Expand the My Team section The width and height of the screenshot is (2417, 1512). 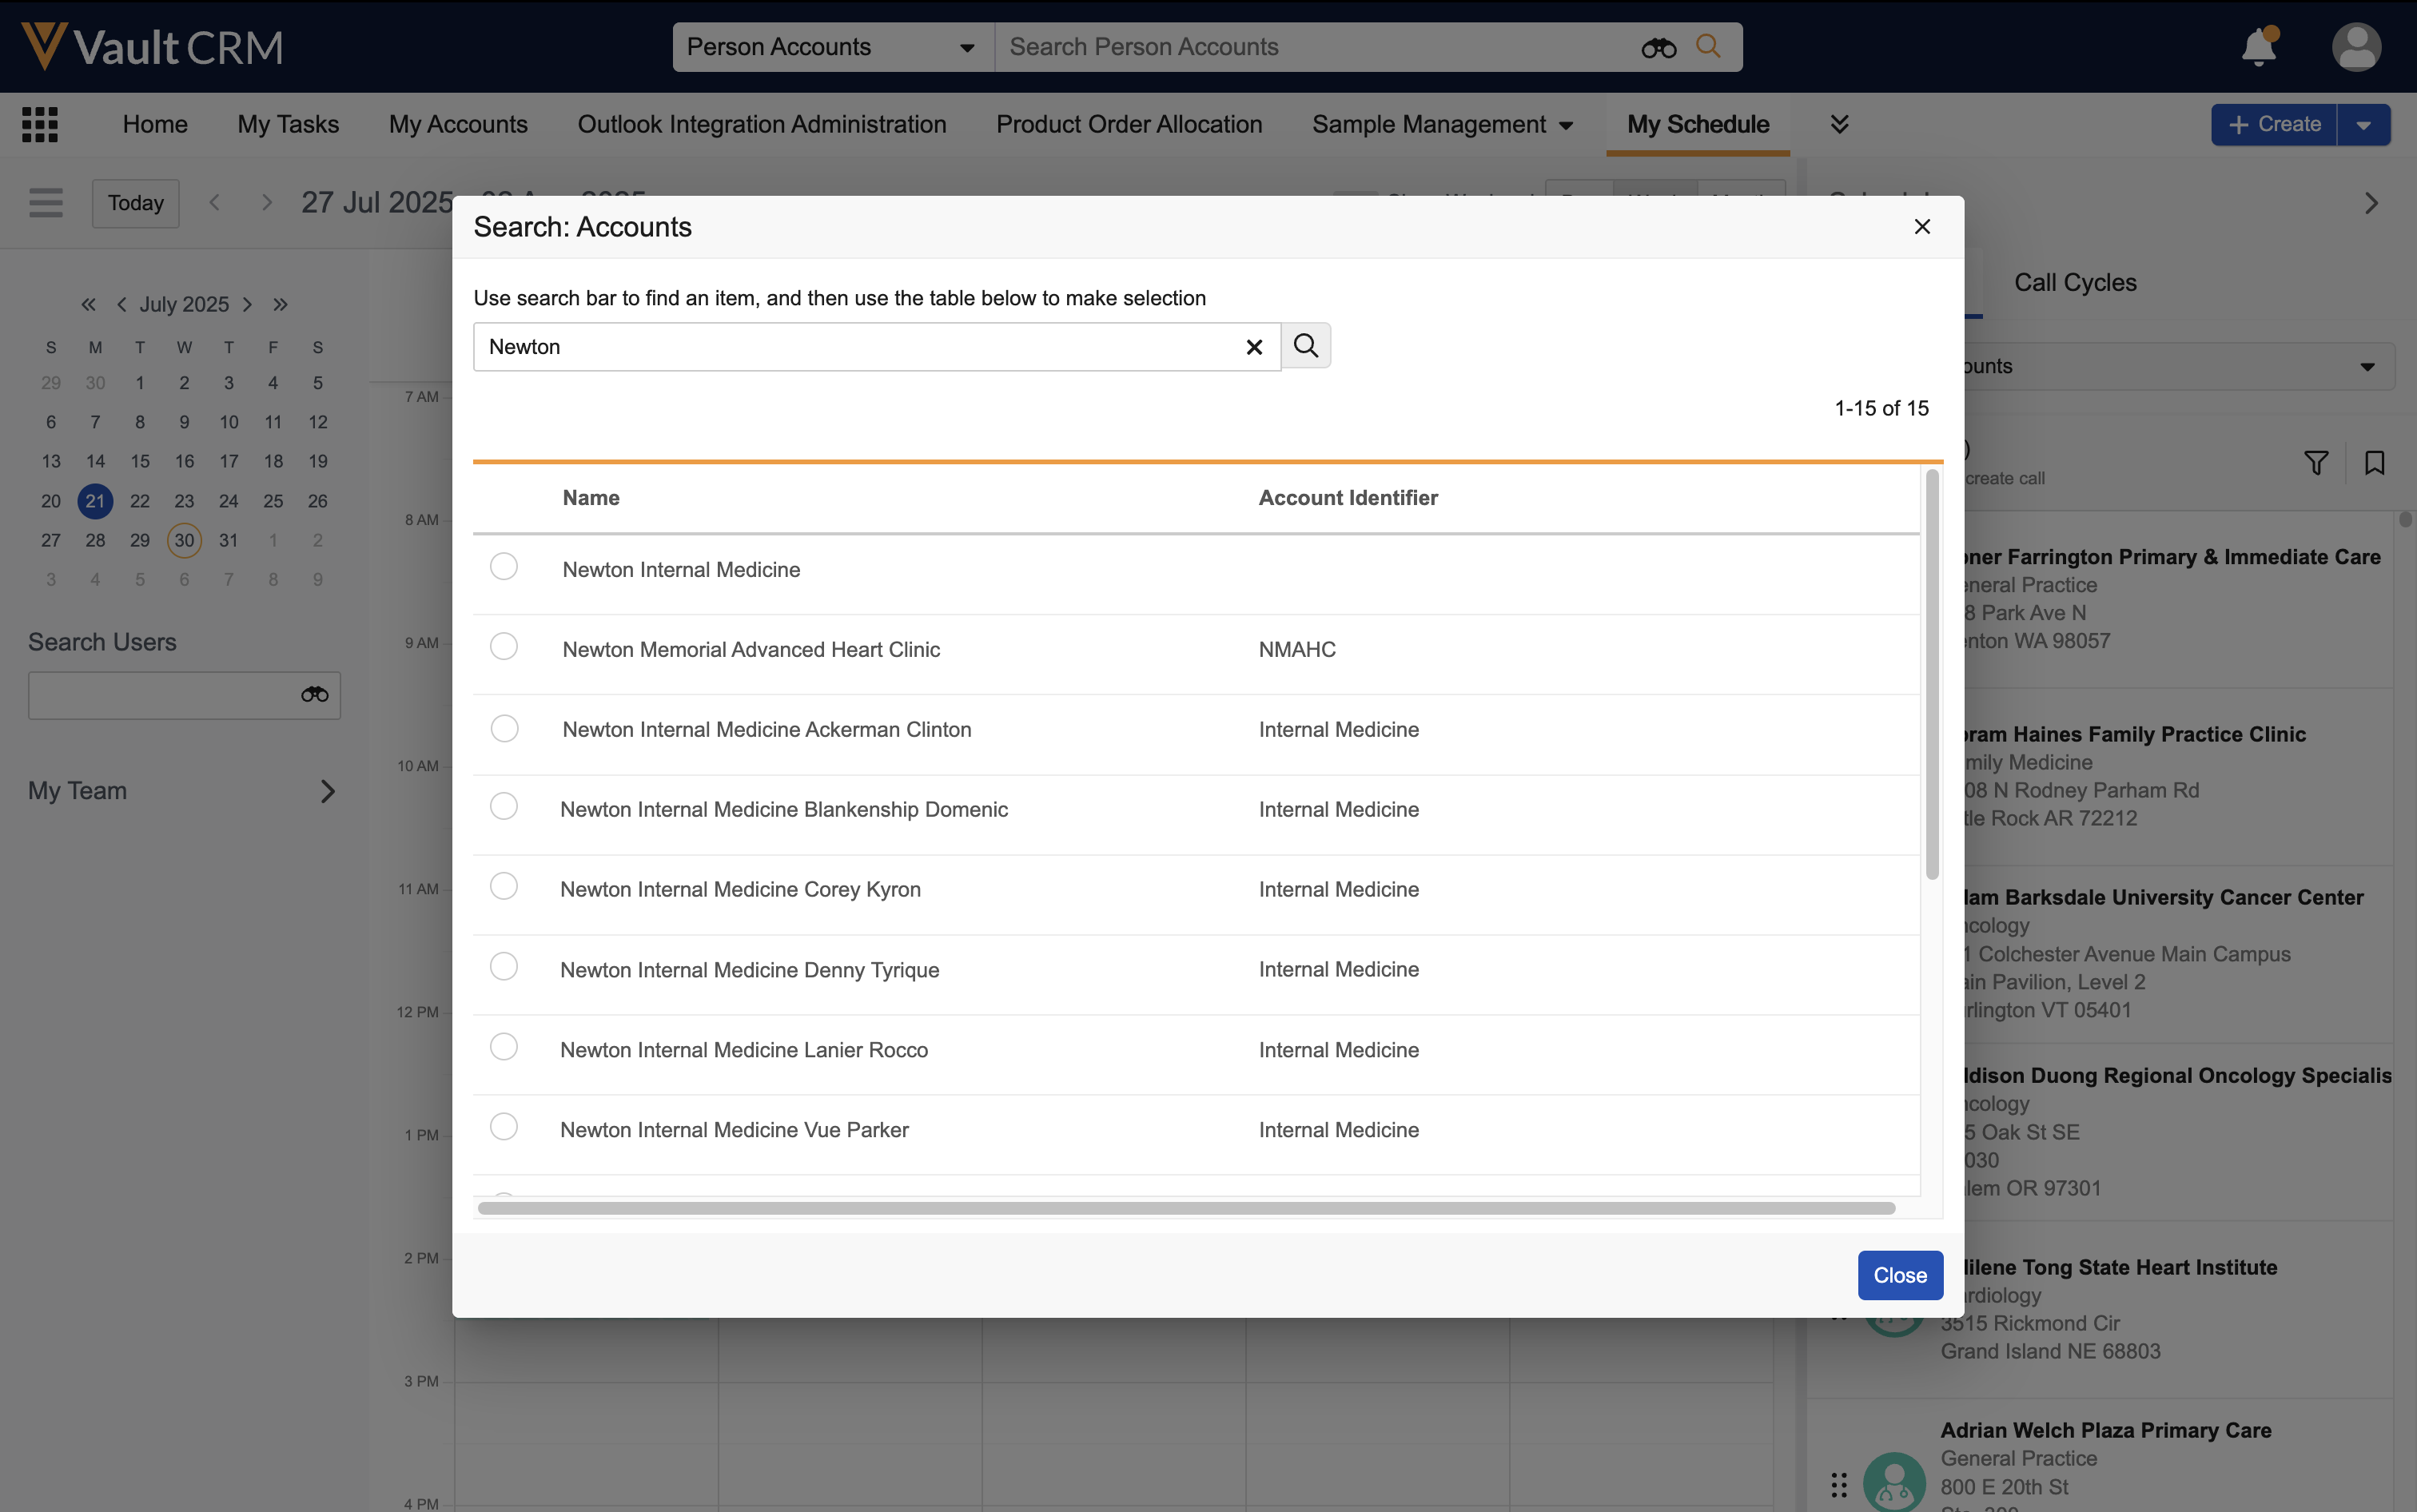(327, 791)
